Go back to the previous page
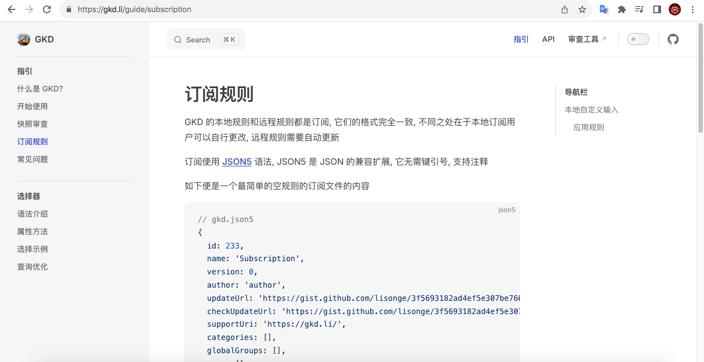This screenshot has height=362, width=704. [x=11, y=9]
